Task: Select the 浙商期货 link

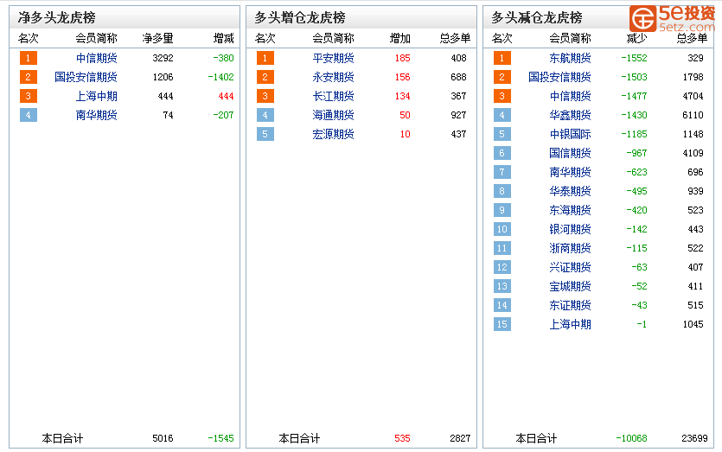Action: point(570,248)
